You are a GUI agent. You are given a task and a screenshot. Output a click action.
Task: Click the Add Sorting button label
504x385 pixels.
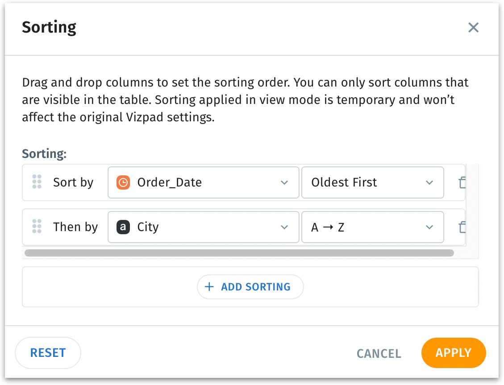click(256, 287)
